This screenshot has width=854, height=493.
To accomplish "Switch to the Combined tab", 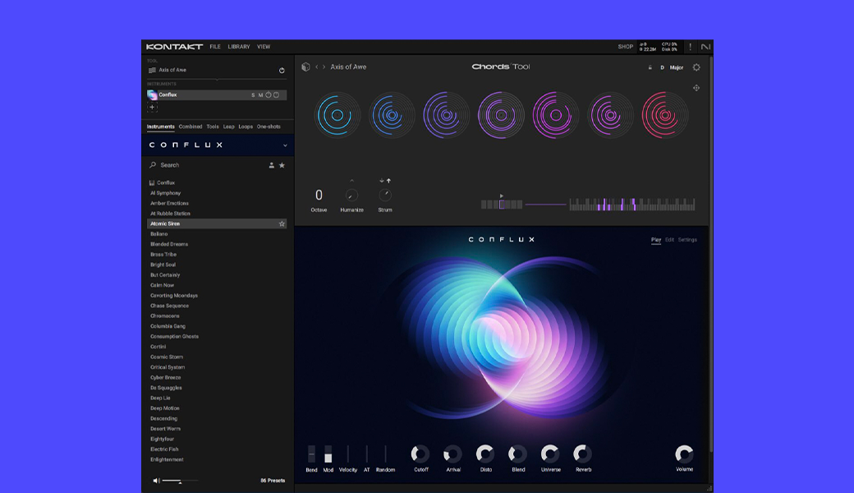I will point(190,127).
